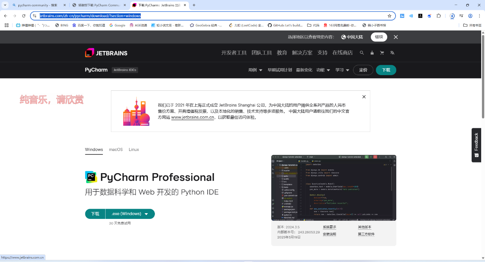Open the .exe (Windows) installer dropdown
Viewport: 485px width, 262px height.
130,214
